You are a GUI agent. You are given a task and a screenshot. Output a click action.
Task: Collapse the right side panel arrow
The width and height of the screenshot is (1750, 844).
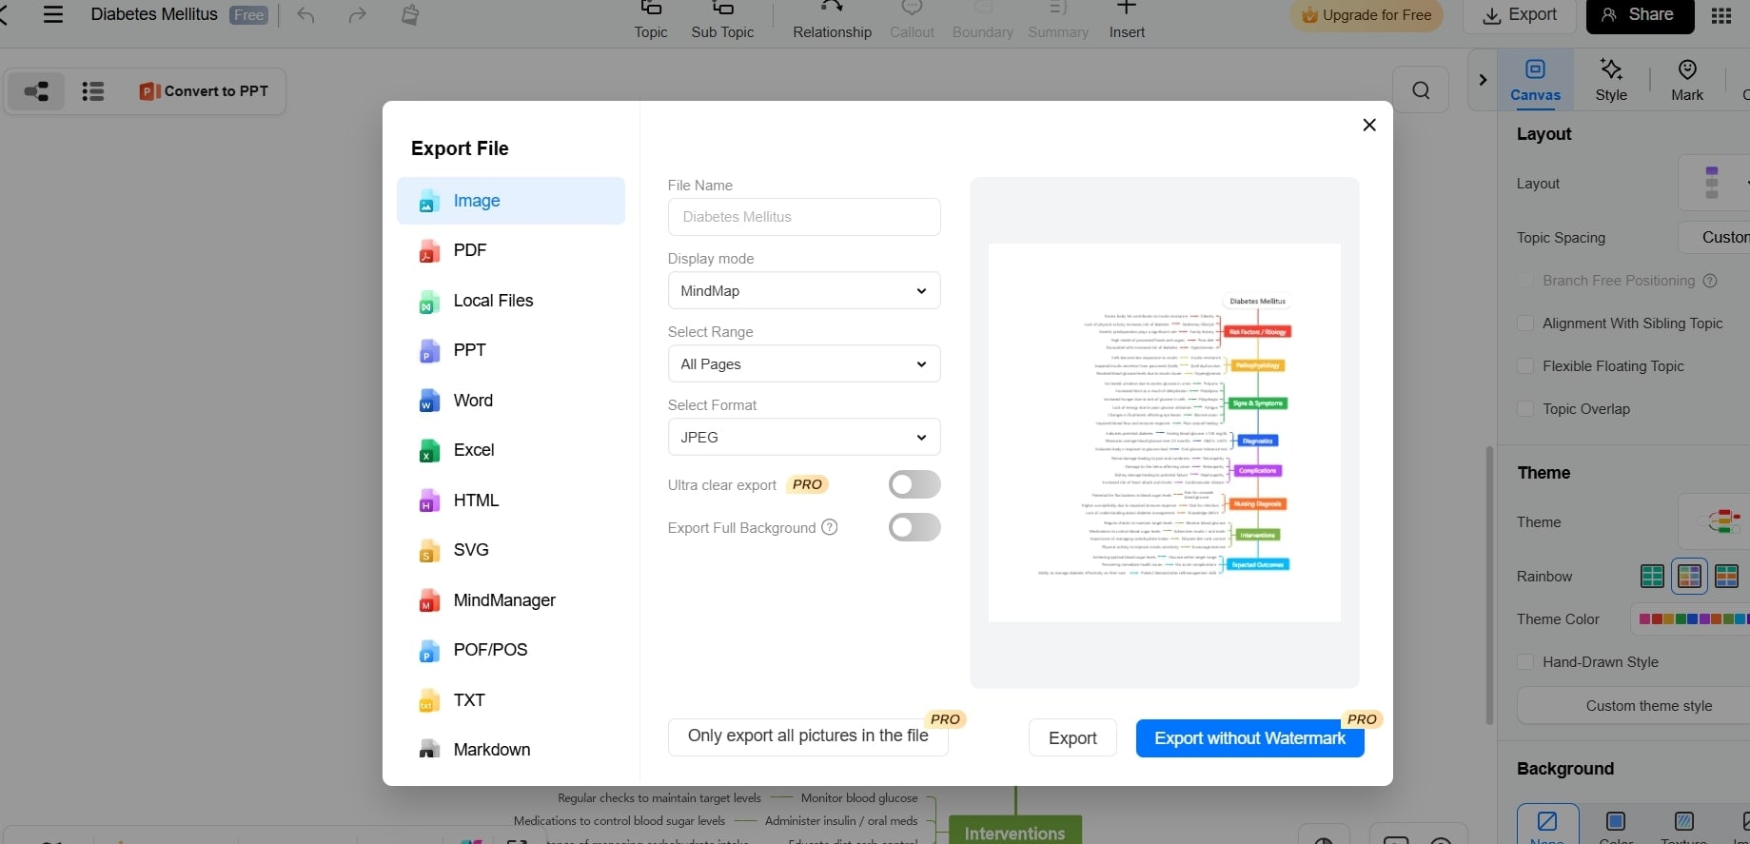coord(1483,80)
